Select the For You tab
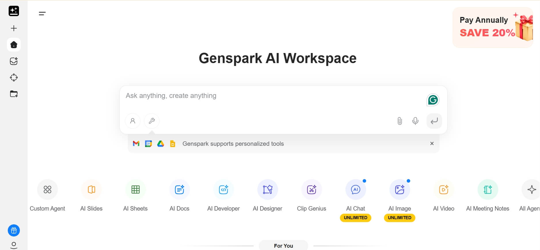 click(284, 245)
